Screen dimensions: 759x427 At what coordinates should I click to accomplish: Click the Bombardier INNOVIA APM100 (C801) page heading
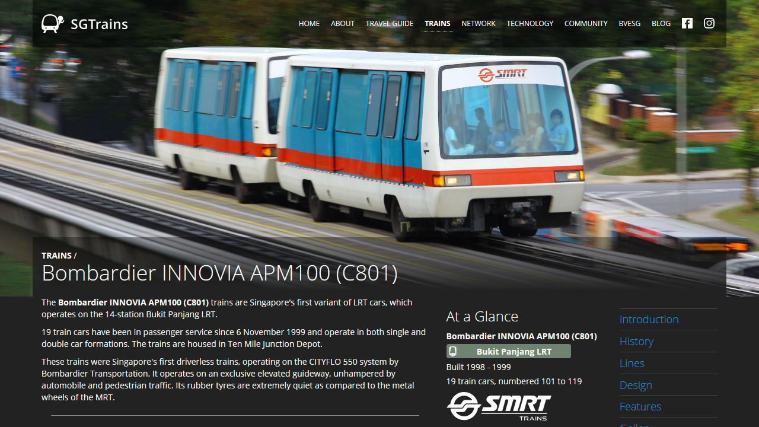tap(219, 273)
